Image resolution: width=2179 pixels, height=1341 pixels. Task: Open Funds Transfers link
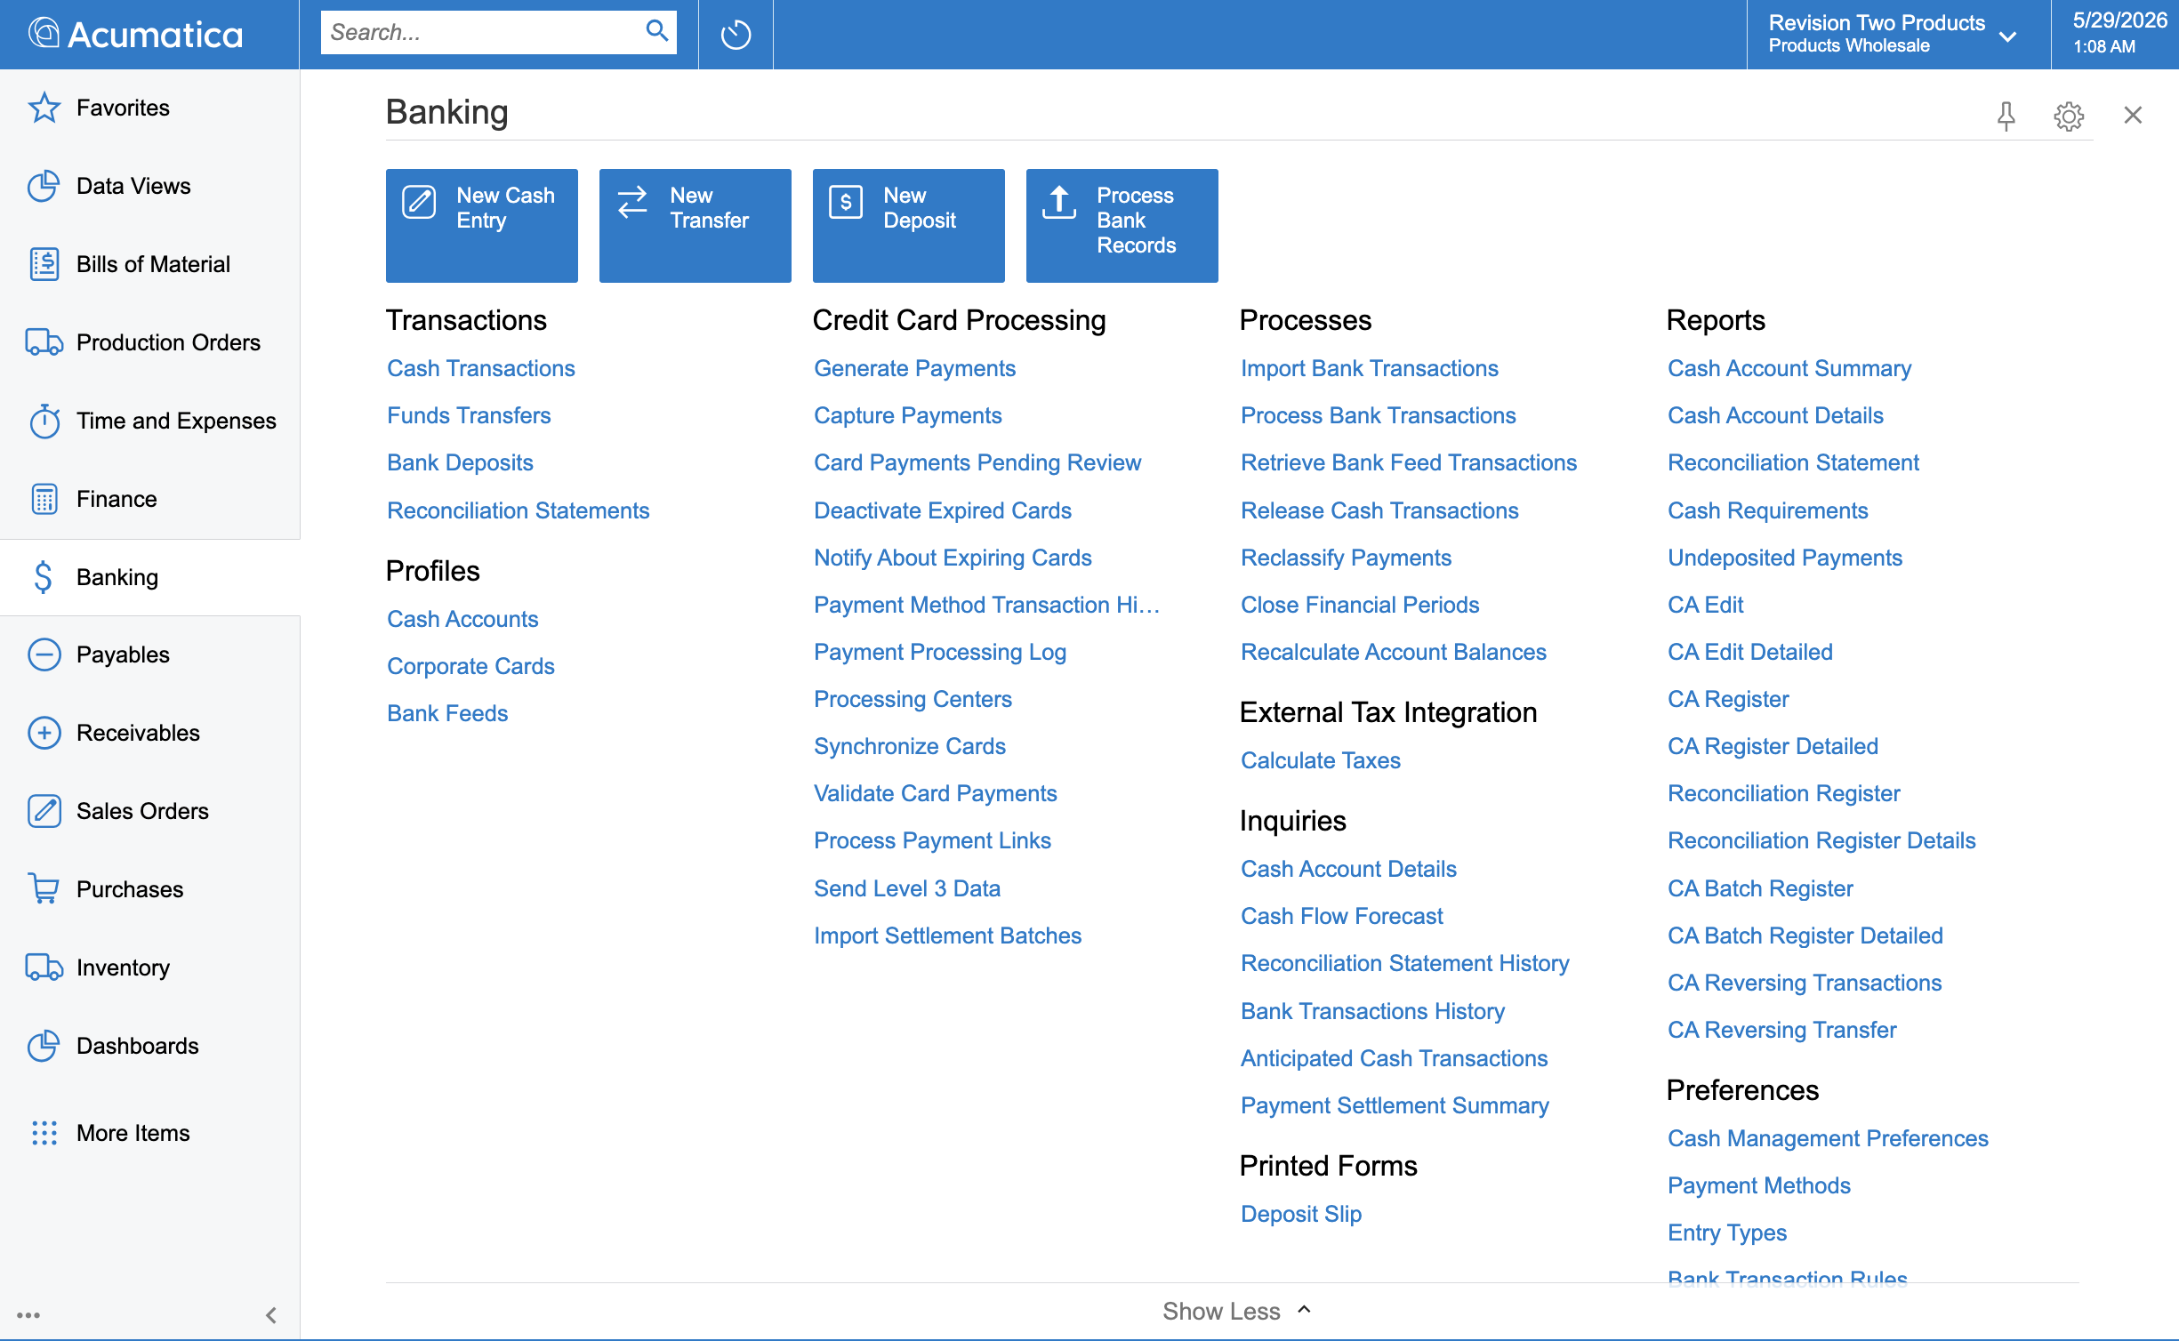(x=469, y=415)
